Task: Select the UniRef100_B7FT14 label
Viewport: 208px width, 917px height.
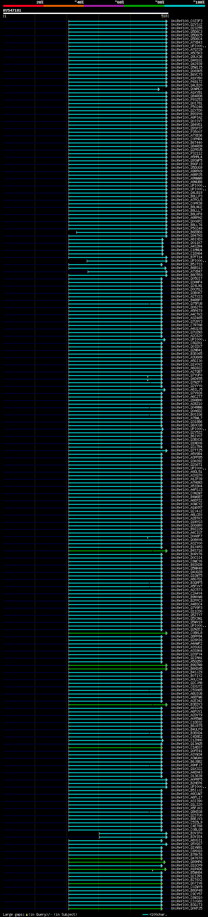Action: pyautogui.click(x=187, y=257)
